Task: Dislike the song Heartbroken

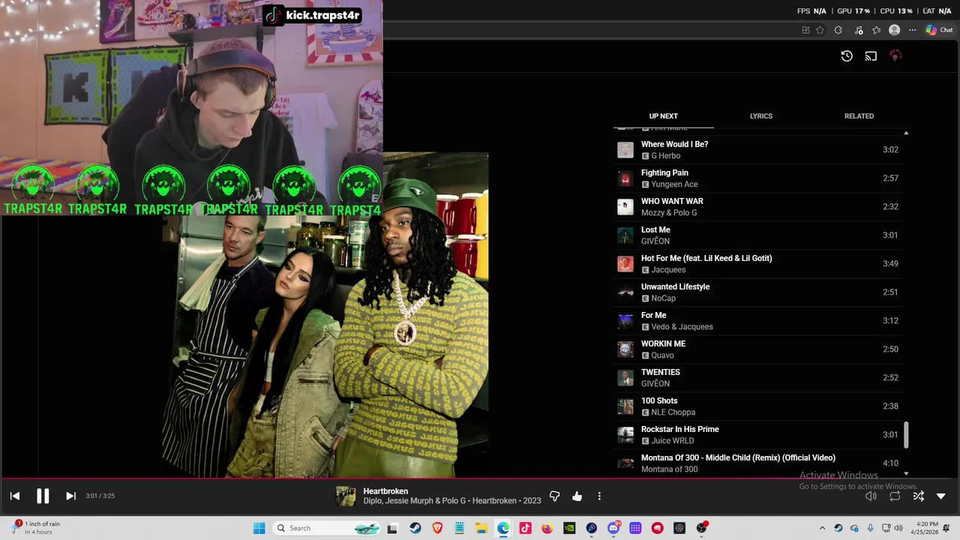Action: point(555,496)
